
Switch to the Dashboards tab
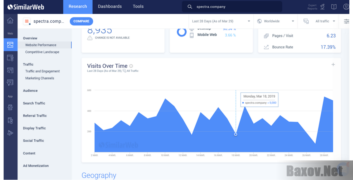[110, 7]
